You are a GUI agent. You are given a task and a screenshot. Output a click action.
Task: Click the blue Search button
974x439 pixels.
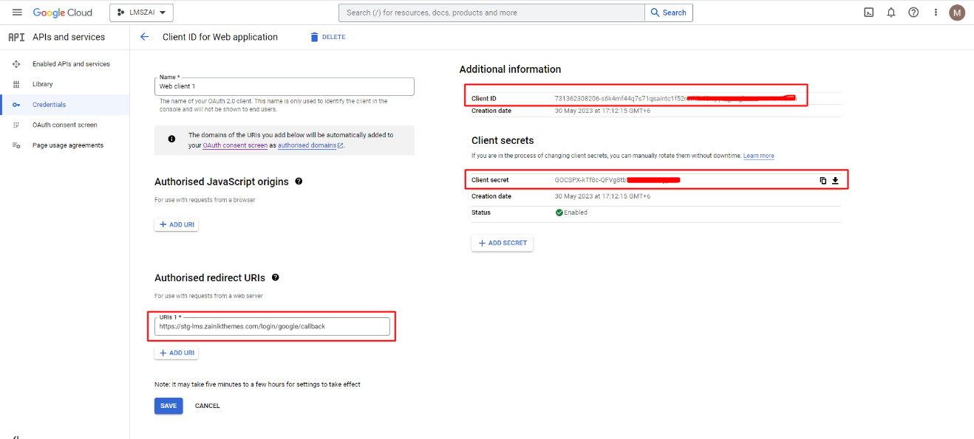(669, 13)
